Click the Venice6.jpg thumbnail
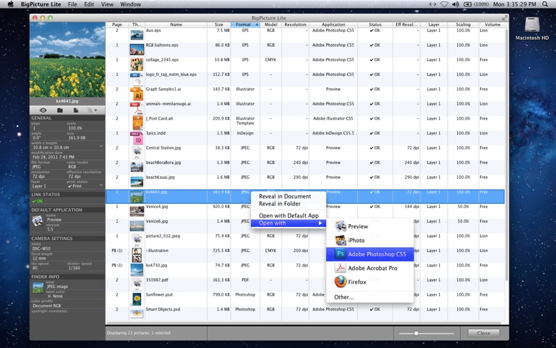 (137, 226)
